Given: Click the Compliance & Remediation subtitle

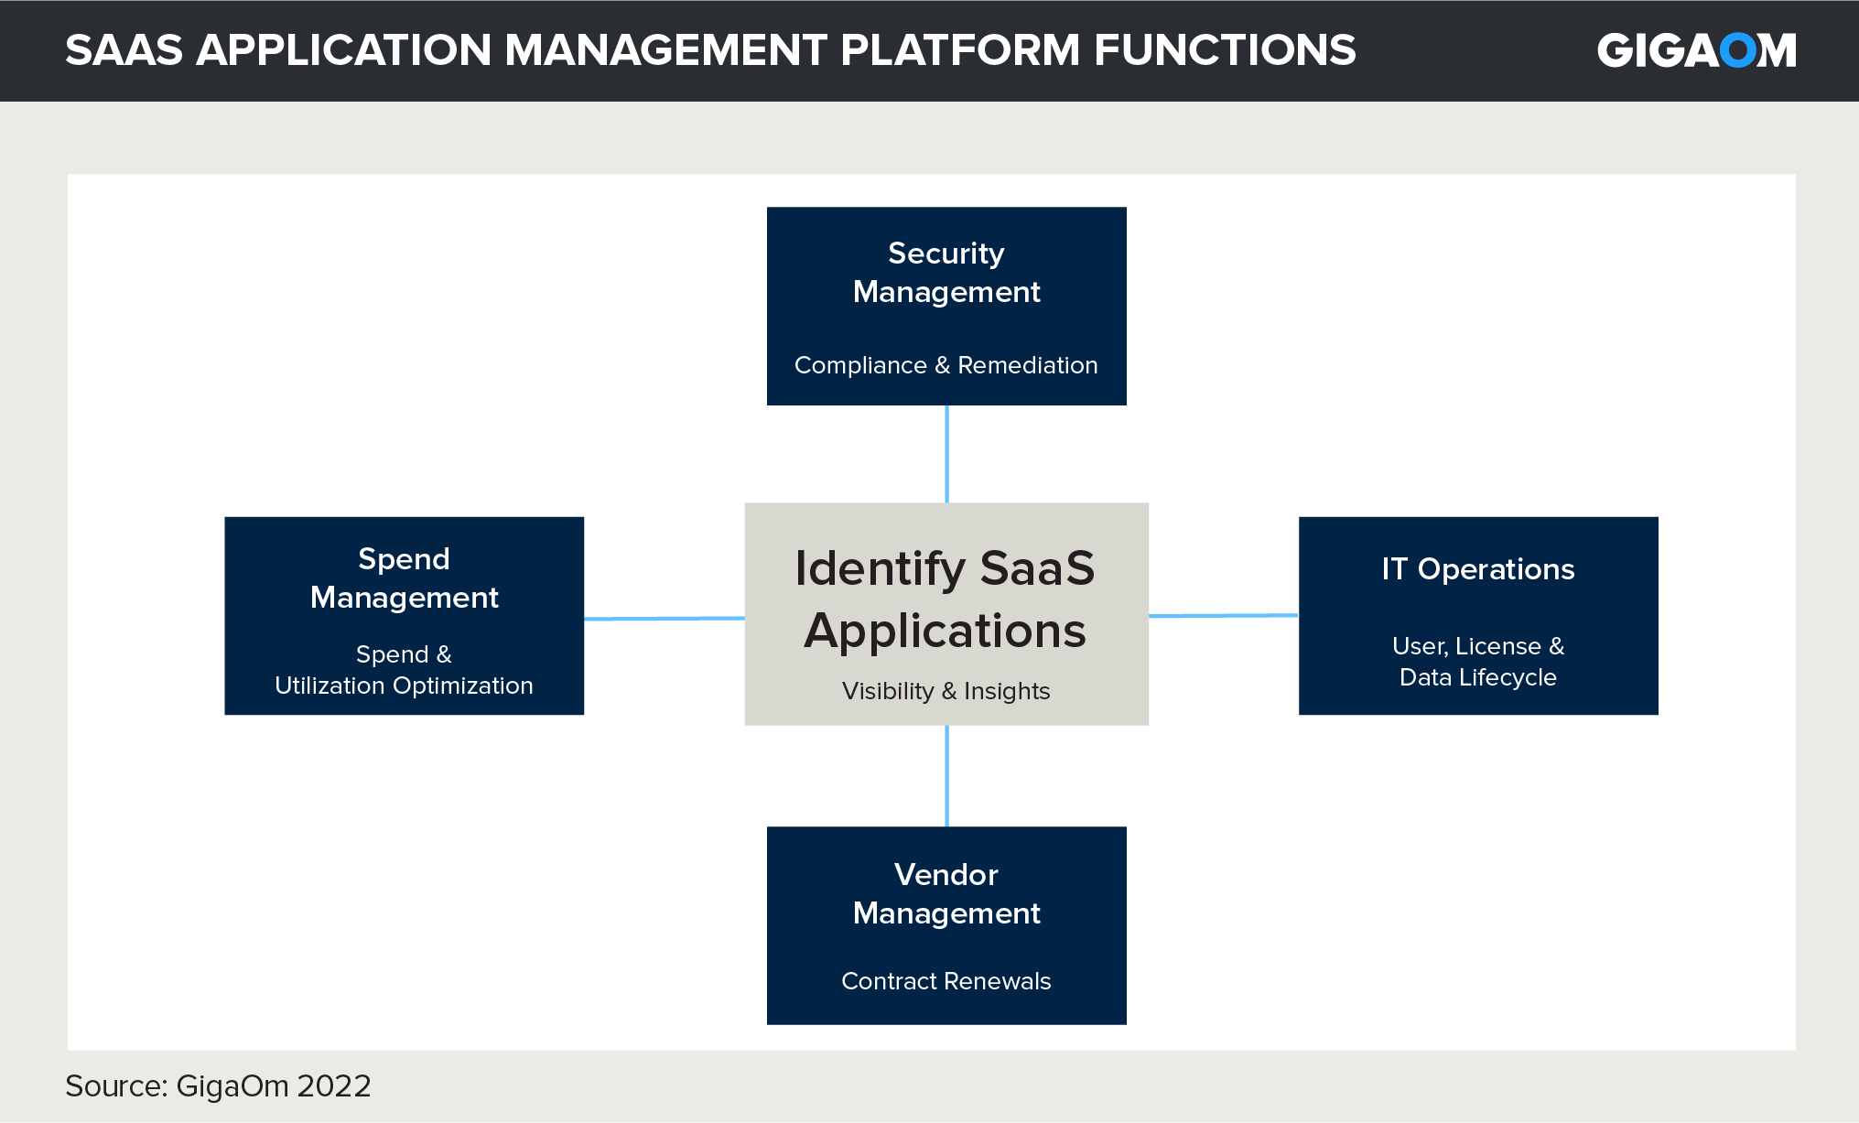Looking at the screenshot, I should tap(946, 365).
